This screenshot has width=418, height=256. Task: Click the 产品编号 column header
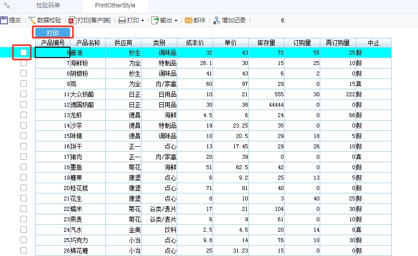click(53, 43)
